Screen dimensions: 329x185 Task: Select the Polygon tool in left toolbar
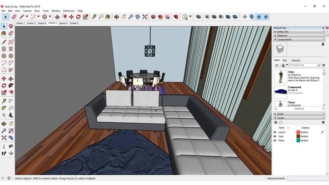coord(11,56)
